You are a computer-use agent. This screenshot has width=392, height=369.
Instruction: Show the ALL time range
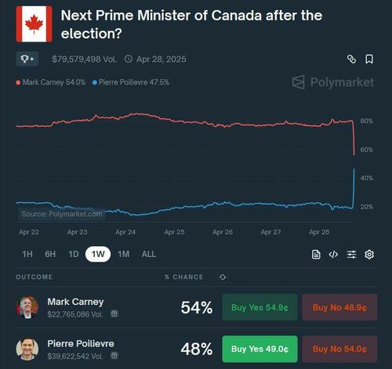point(148,254)
